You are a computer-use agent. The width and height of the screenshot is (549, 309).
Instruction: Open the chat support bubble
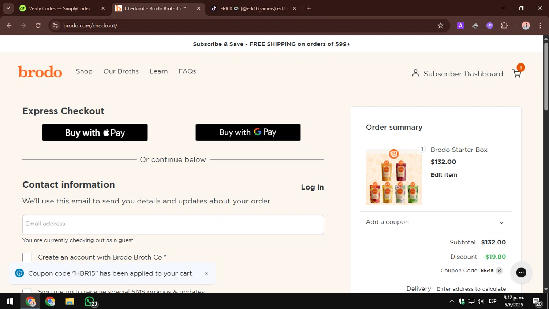click(521, 272)
